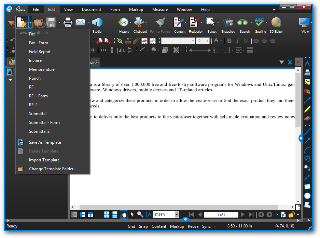
Task: Click the Zoom magnifier tool
Action: pyautogui.click(x=140, y=215)
